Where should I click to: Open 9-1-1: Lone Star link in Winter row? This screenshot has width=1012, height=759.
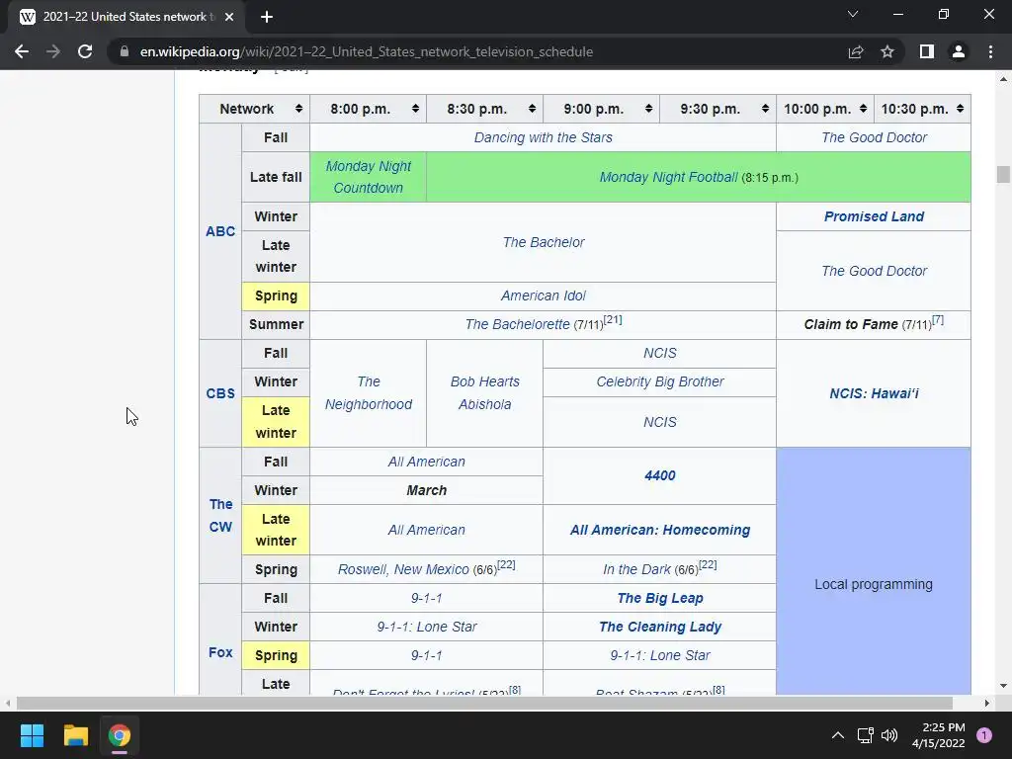pyautogui.click(x=427, y=627)
